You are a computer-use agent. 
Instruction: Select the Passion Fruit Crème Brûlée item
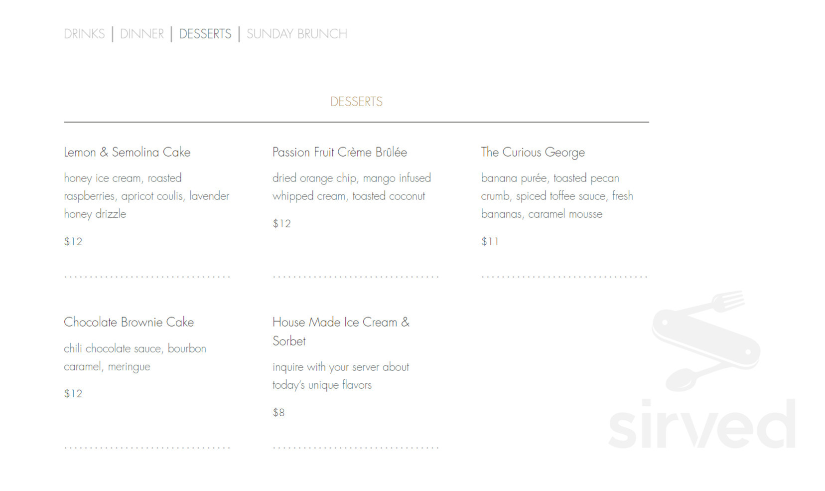coord(339,152)
